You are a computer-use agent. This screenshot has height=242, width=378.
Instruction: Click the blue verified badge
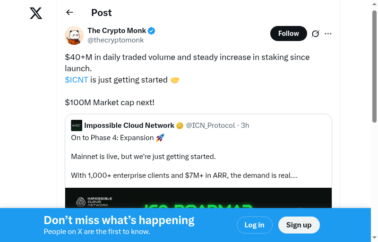pyautogui.click(x=152, y=31)
